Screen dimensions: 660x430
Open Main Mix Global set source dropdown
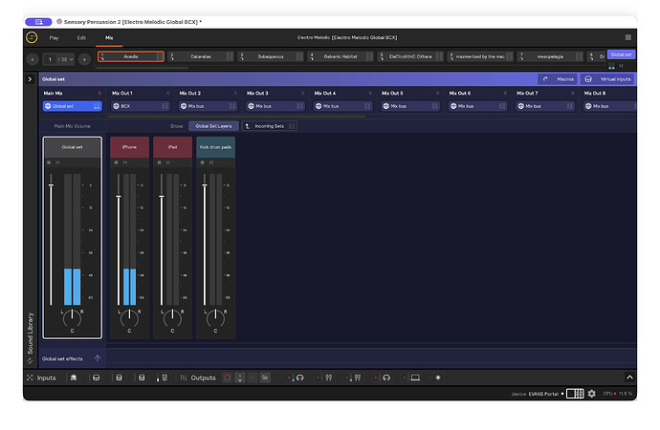[73, 106]
